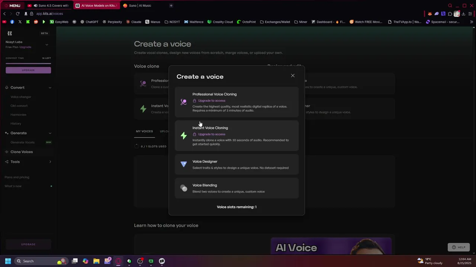Click the purple UPGRADE button in sidebar

[28, 70]
